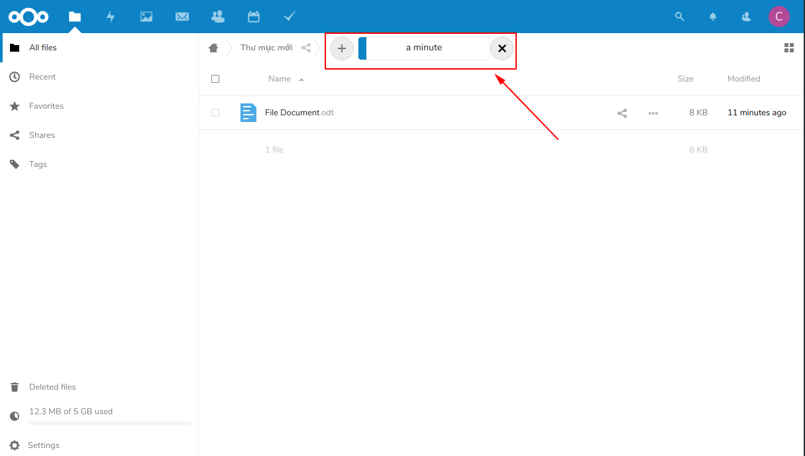Select the File Document.odt checkbox

(x=215, y=113)
